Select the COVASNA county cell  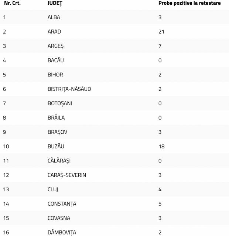59,218
